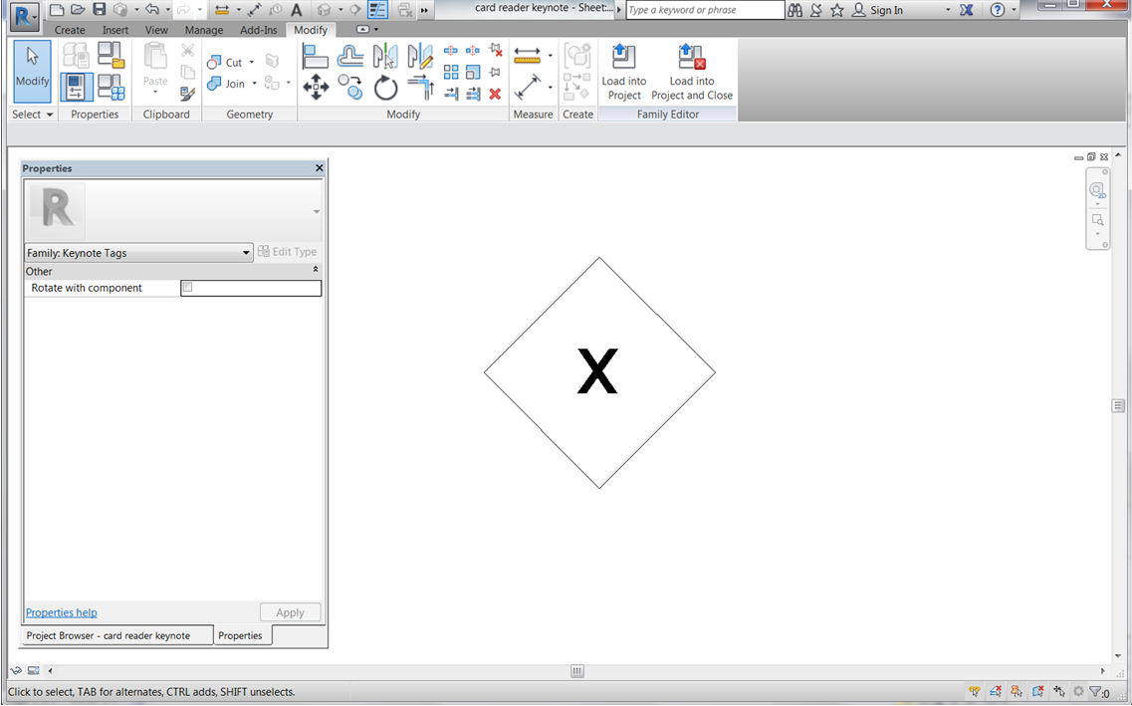Select the Rotate tool
This screenshot has height=706, width=1132.
(386, 88)
